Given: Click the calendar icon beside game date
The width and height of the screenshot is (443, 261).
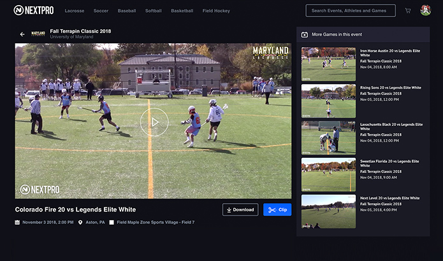Looking at the screenshot, I should point(17,222).
